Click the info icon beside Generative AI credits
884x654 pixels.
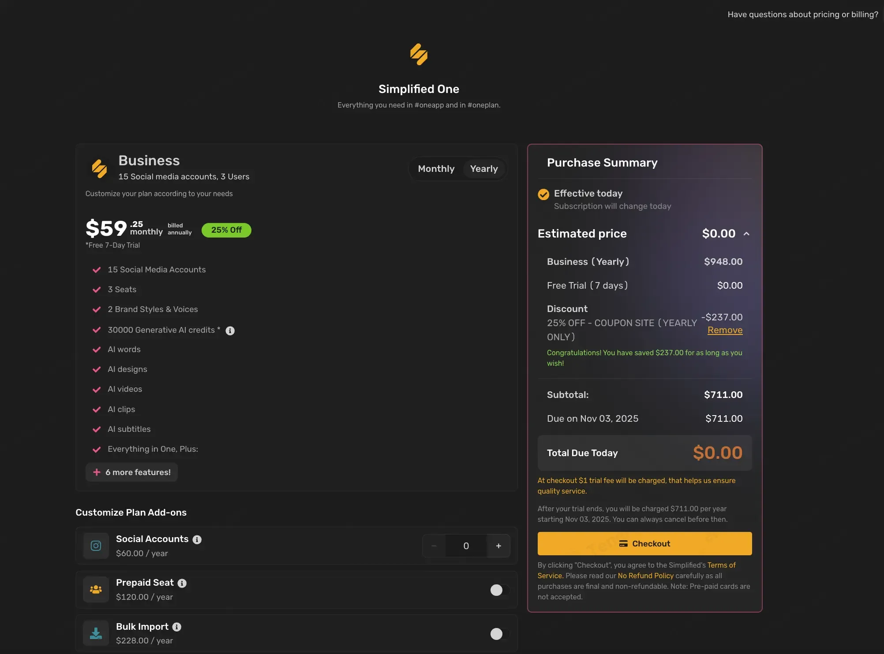[230, 331]
